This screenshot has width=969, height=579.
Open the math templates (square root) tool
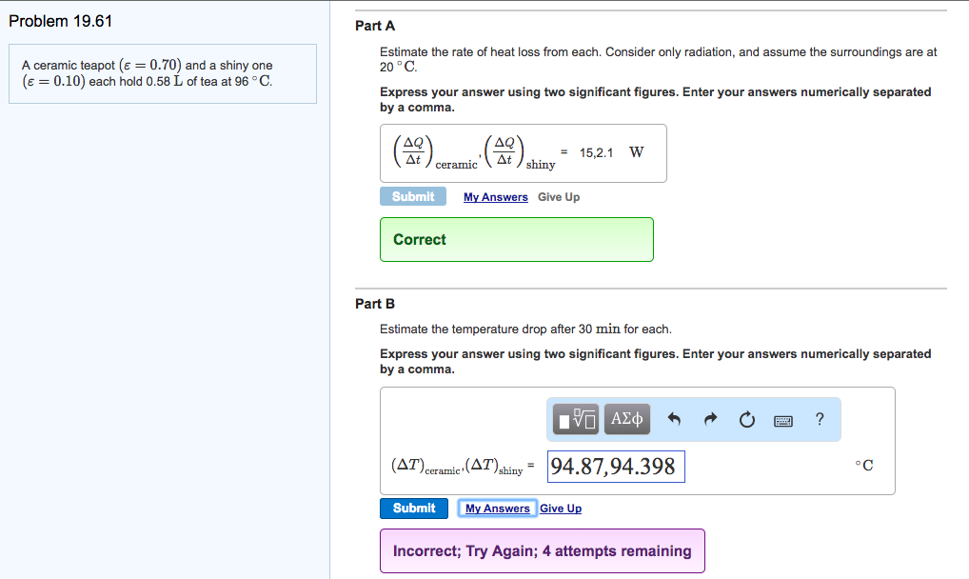click(x=575, y=419)
